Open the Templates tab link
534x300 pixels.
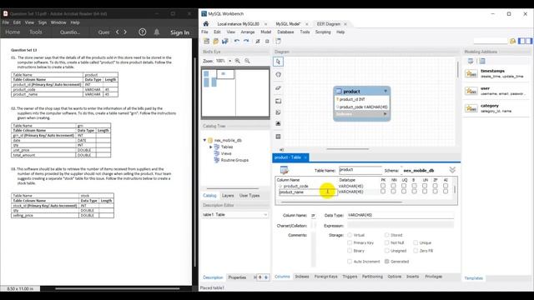pyautogui.click(x=473, y=278)
